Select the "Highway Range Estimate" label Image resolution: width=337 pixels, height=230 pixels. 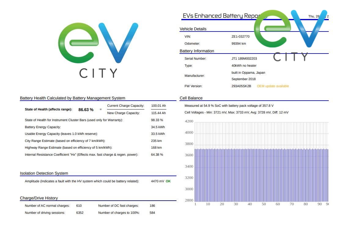69,148
